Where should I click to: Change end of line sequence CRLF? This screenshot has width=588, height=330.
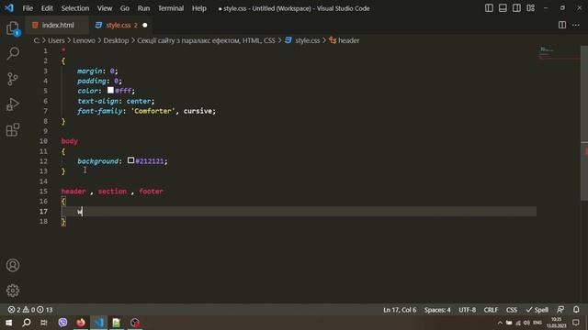(x=491, y=310)
